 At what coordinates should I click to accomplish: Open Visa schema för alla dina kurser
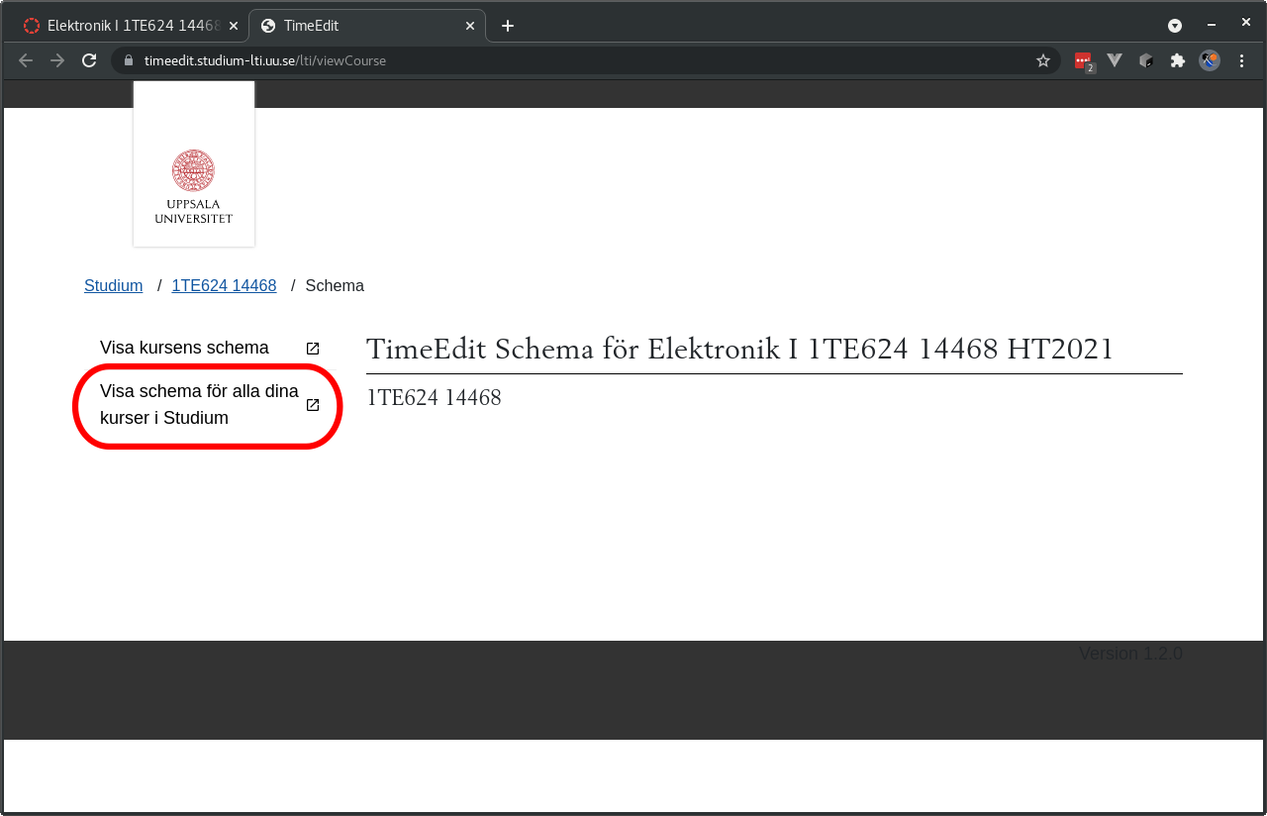199,405
